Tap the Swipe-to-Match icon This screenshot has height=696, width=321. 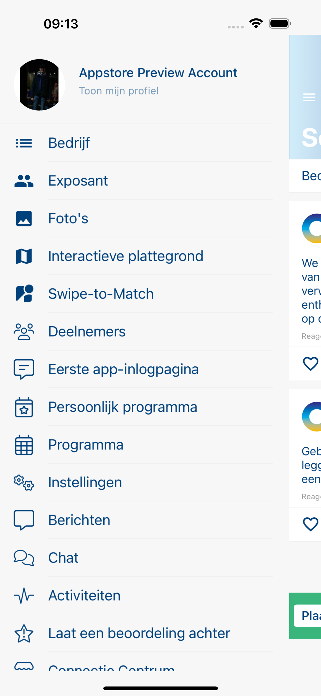[25, 293]
